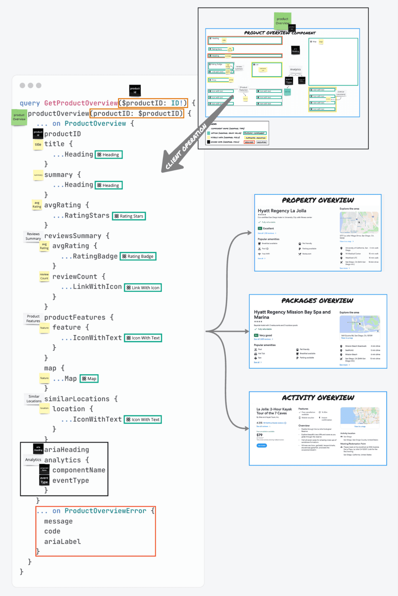Click Analytics label in the component diagram
This screenshot has height=596, width=398.
pyautogui.click(x=296, y=69)
